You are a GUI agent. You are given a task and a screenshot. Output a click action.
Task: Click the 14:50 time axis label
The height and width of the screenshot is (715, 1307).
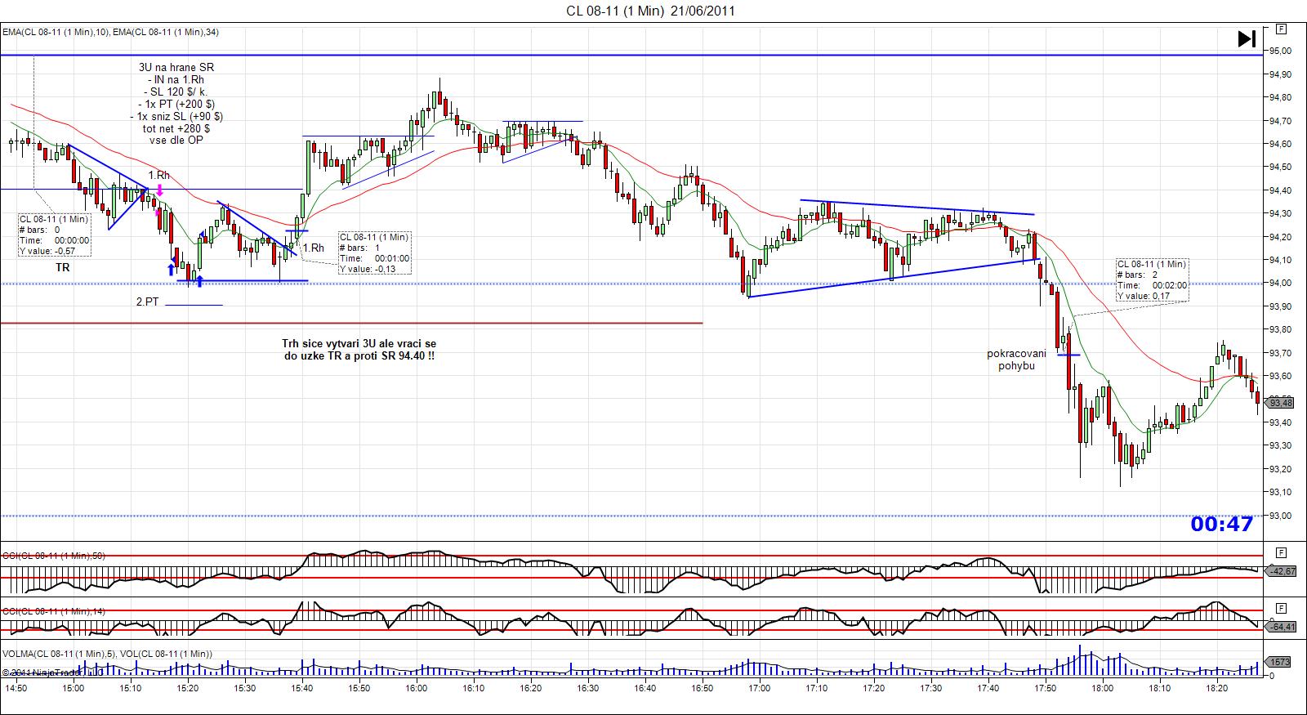click(x=16, y=688)
